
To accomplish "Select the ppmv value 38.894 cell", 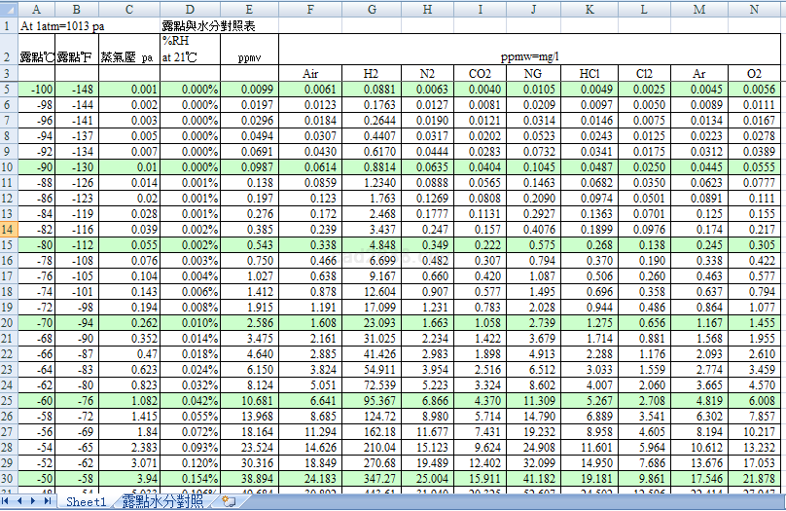I will coord(249,478).
